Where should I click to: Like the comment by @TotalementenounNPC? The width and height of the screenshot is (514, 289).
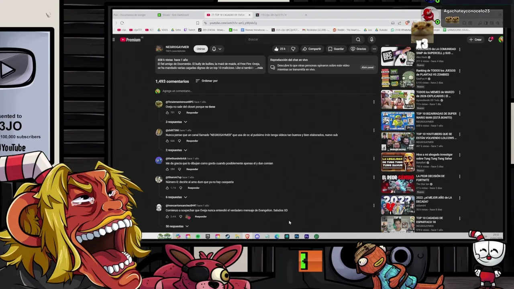[x=167, y=112]
